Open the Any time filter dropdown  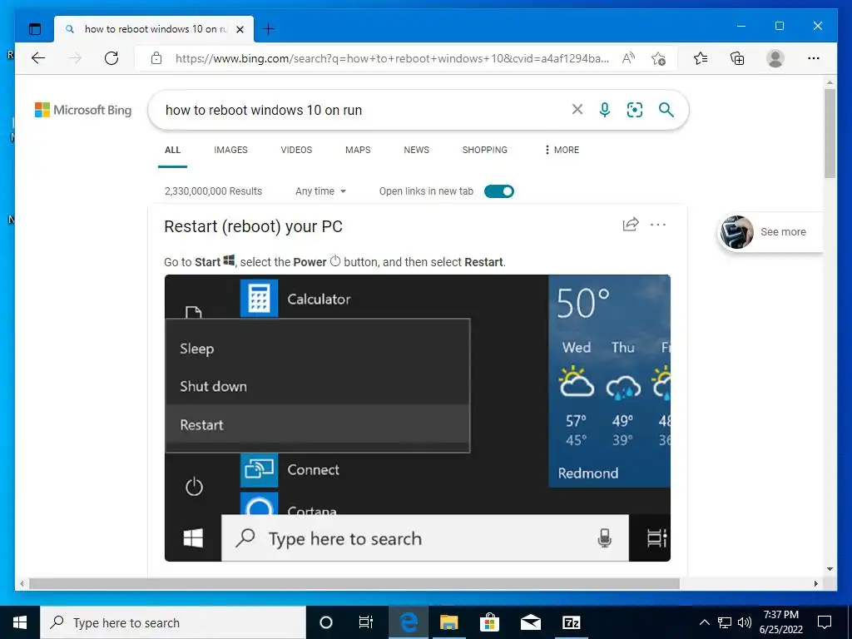point(320,191)
